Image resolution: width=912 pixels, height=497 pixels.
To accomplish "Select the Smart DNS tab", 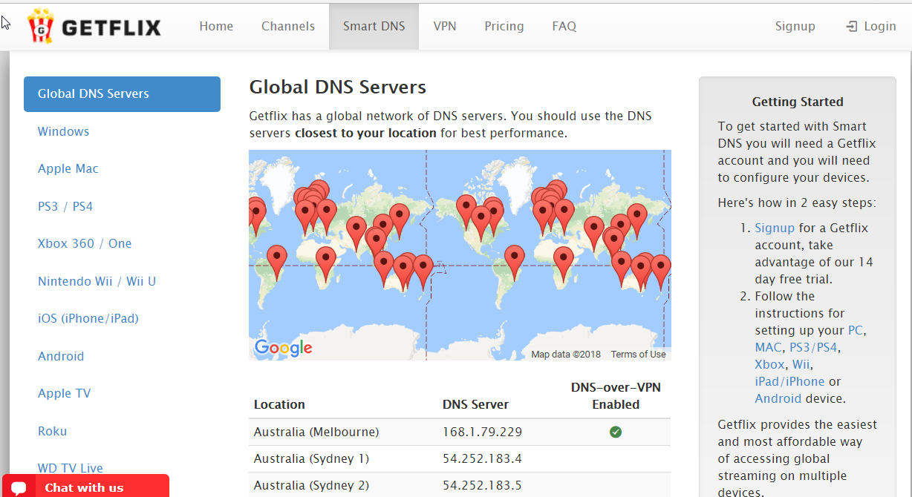I will point(374,26).
